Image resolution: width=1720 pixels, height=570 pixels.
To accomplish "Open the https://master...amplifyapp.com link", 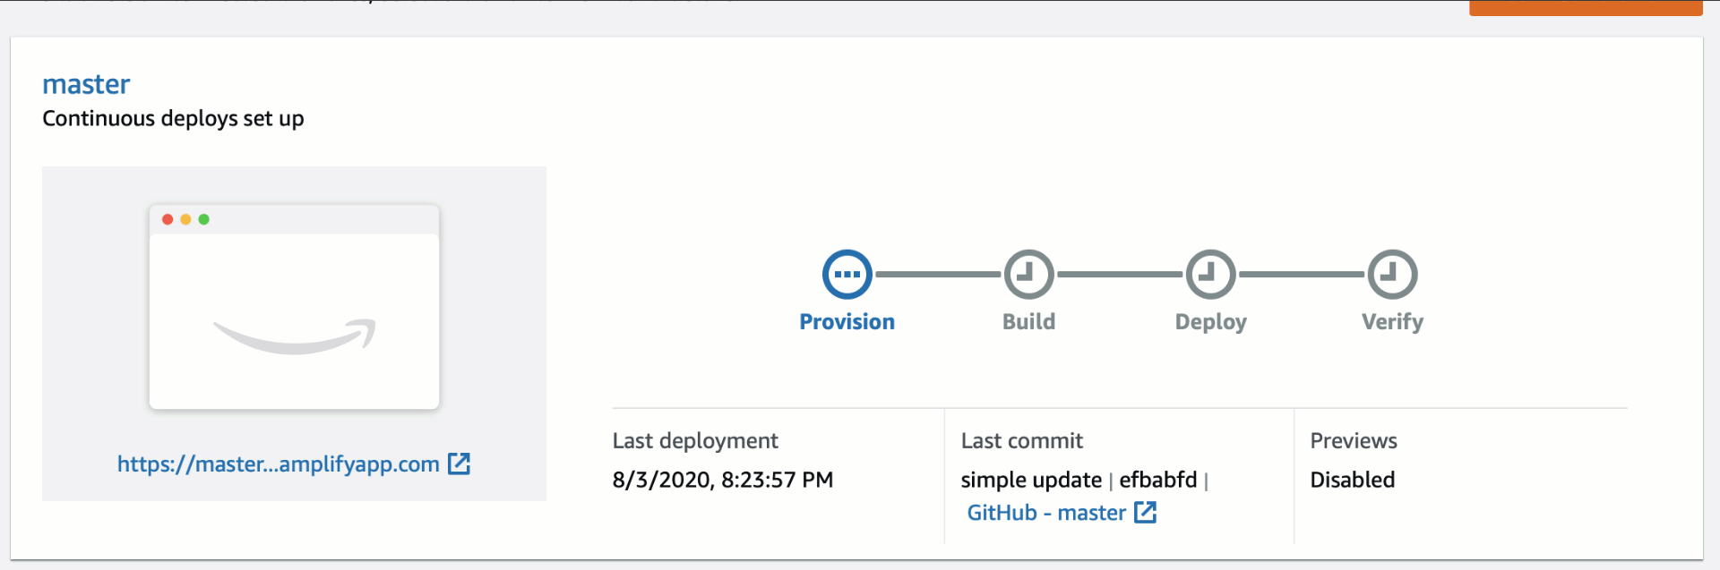I will [x=278, y=464].
